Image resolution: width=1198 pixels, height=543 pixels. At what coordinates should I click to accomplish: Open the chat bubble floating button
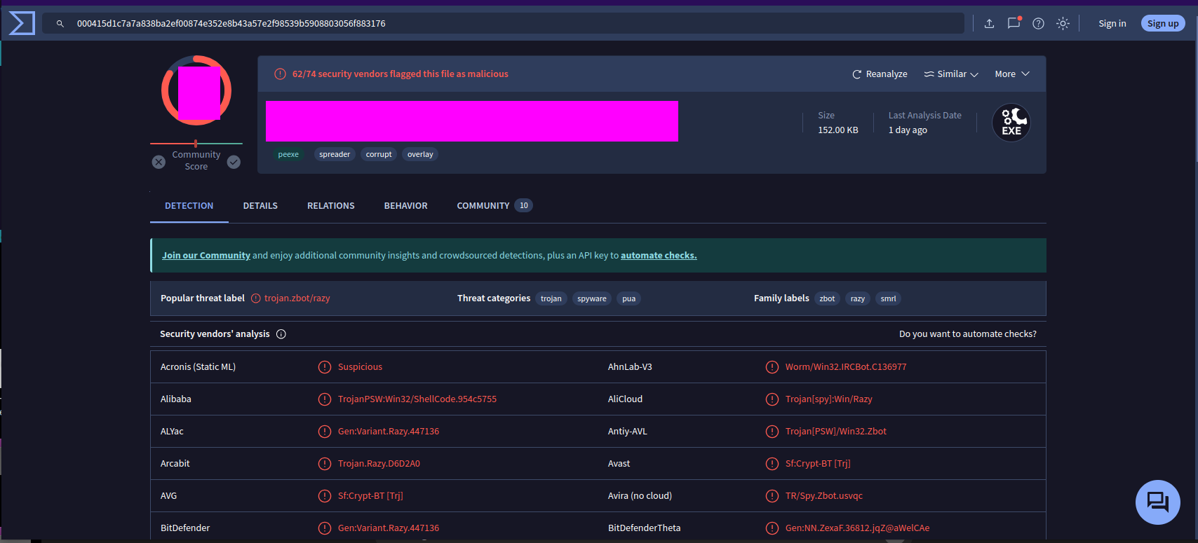[1158, 502]
